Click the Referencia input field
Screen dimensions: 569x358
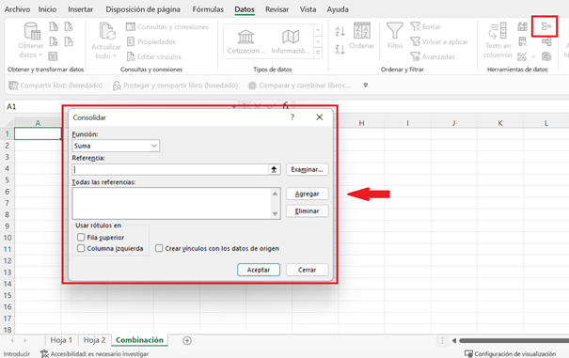pyautogui.click(x=170, y=169)
